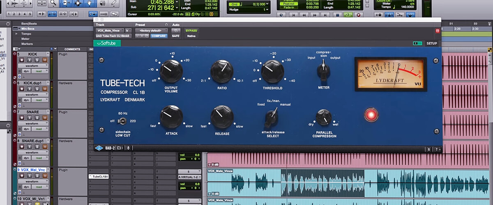Toggle the plugin BYPASS button
Screen dimensions: 493x205
pos(191,30)
